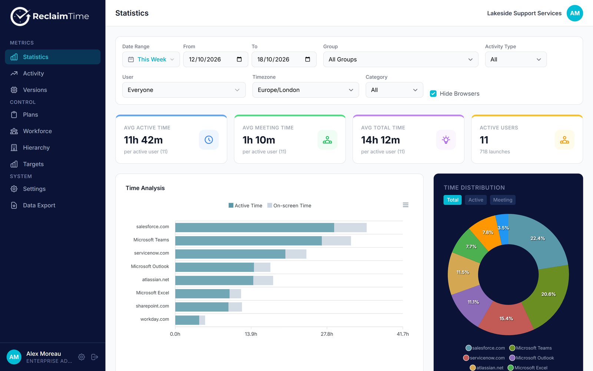Image resolution: width=593 pixels, height=371 pixels.
Task: Click the logout icon at sidebar bottom
Action: coord(95,357)
